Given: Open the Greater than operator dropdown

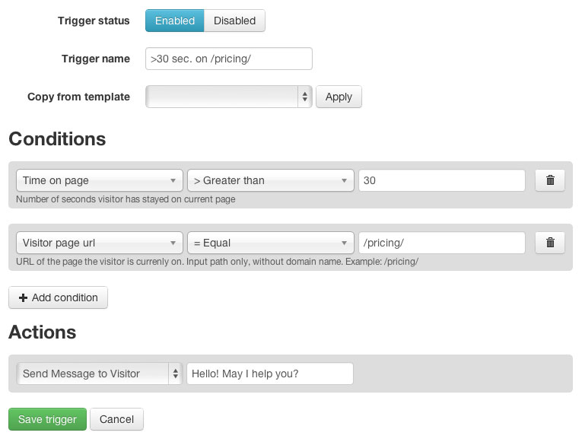Looking at the screenshot, I should pyautogui.click(x=271, y=180).
